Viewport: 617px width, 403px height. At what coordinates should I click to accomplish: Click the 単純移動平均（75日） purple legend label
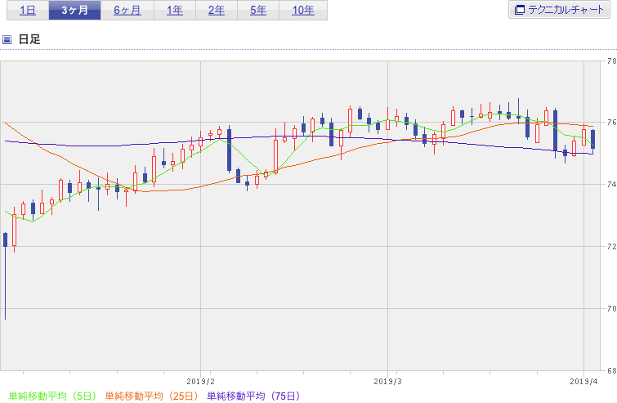pos(254,396)
